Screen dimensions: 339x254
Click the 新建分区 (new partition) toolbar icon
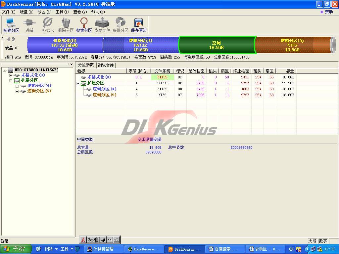(x=11, y=25)
